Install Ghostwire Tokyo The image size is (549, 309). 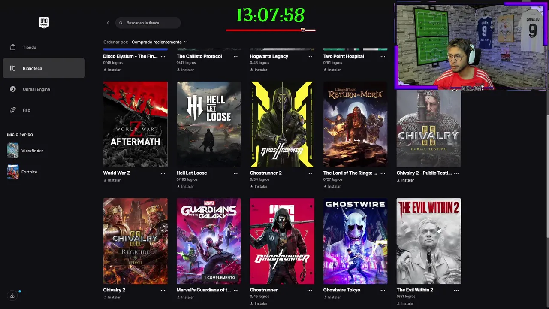click(332, 297)
